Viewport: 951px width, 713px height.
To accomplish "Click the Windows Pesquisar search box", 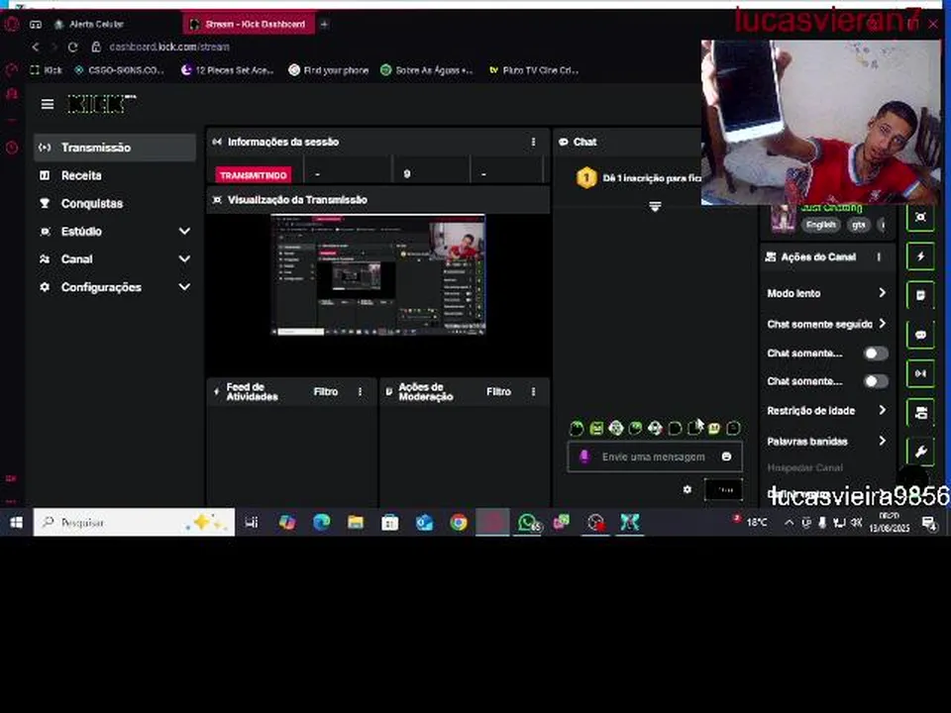I will point(134,522).
